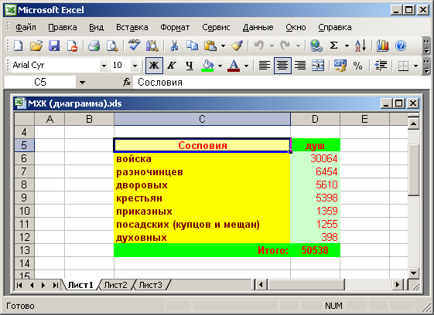Switch to the Лист3 sheet tab
The image size is (434, 315).
150,285
